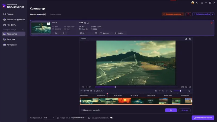Open the MP4 output format dropdown
217x122 pixels.
[86, 33]
